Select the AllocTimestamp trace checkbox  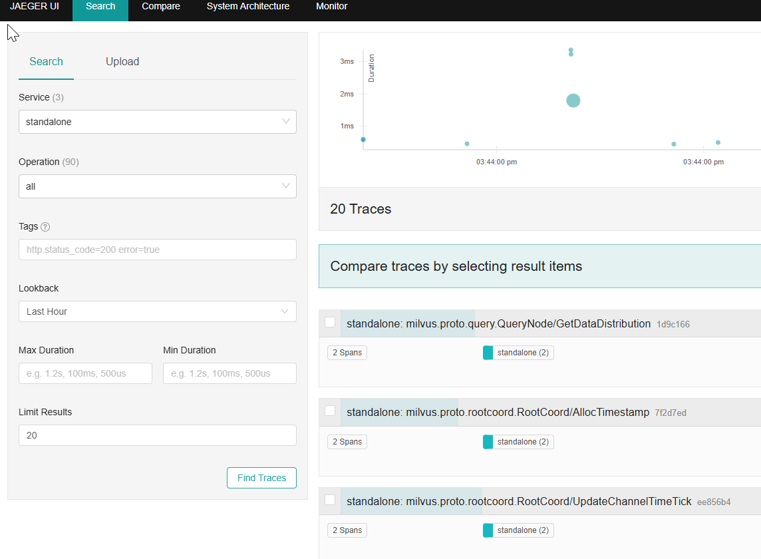(330, 411)
